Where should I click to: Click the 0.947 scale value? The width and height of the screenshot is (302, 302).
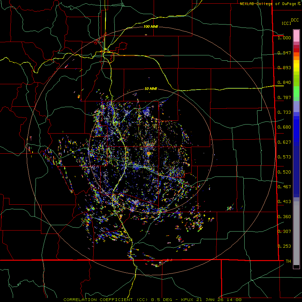[x=284, y=53]
